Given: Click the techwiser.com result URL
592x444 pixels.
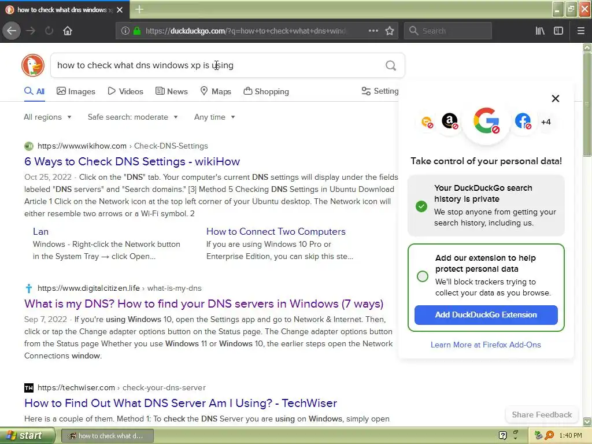Looking at the screenshot, I should coord(121,388).
